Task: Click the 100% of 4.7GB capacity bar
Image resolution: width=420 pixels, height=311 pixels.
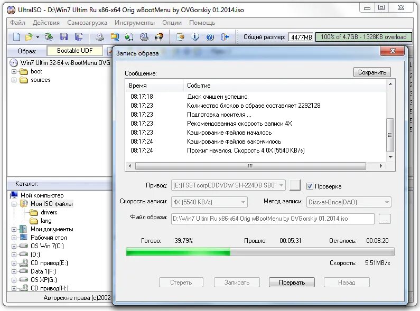Action: tap(363, 37)
